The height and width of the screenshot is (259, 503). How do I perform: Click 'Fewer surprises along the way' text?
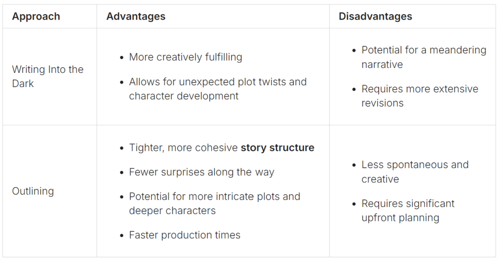(201, 172)
